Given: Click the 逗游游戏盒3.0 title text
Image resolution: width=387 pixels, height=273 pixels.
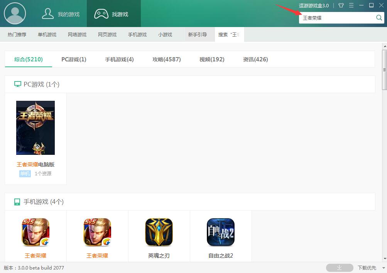Looking at the screenshot, I should 314,5.
